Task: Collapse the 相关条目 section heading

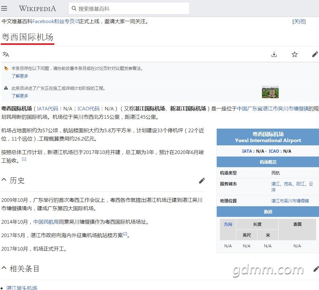Action: 4,268
